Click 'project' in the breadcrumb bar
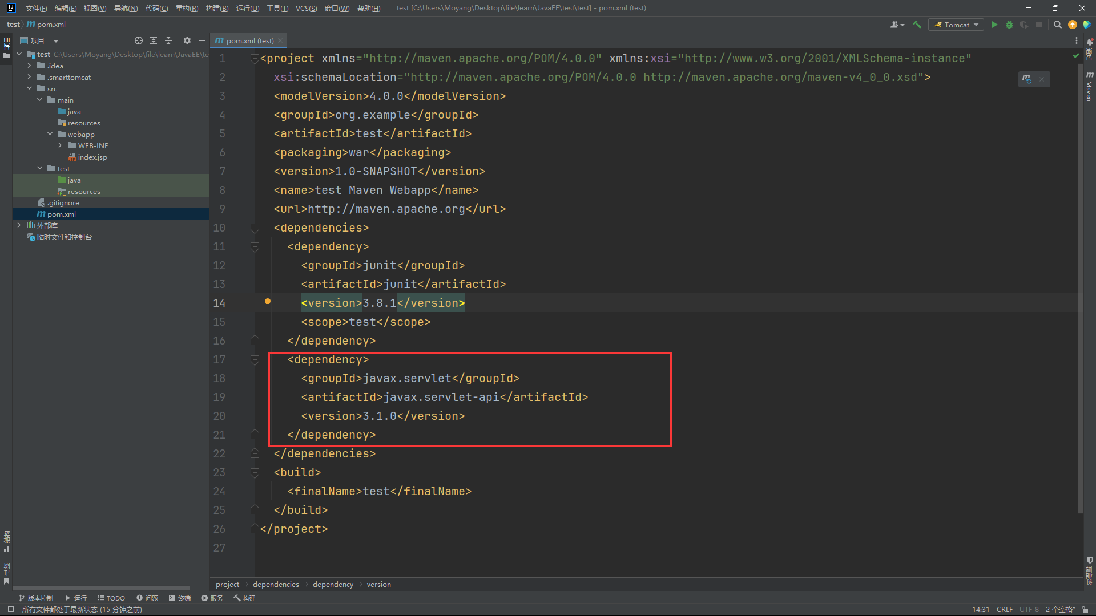The height and width of the screenshot is (616, 1096). pos(227,585)
